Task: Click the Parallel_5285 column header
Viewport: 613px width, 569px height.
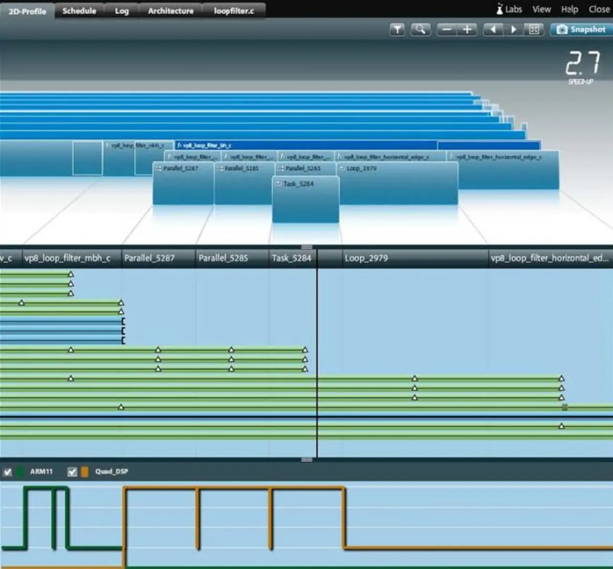Action: [x=223, y=258]
